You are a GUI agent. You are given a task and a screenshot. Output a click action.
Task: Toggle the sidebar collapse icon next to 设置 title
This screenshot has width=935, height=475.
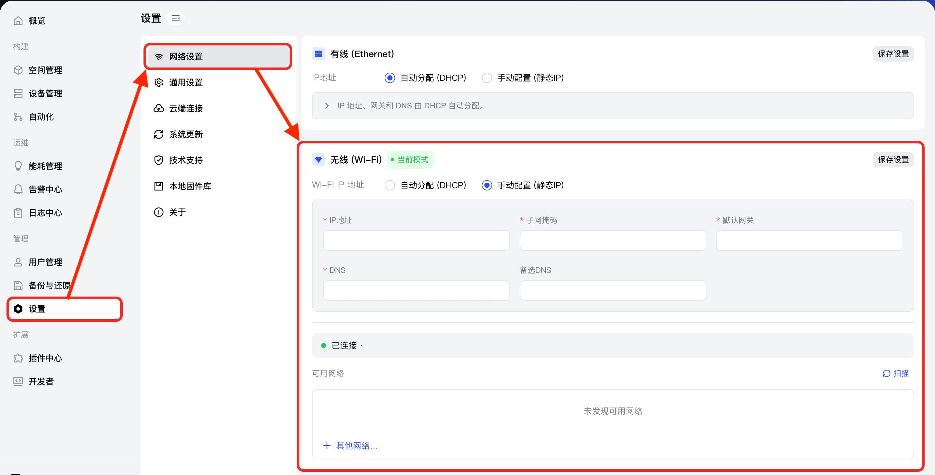pyautogui.click(x=176, y=18)
